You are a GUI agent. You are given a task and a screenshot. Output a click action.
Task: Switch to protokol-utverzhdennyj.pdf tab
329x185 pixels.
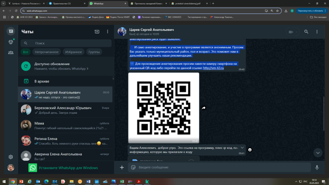click(x=190, y=4)
